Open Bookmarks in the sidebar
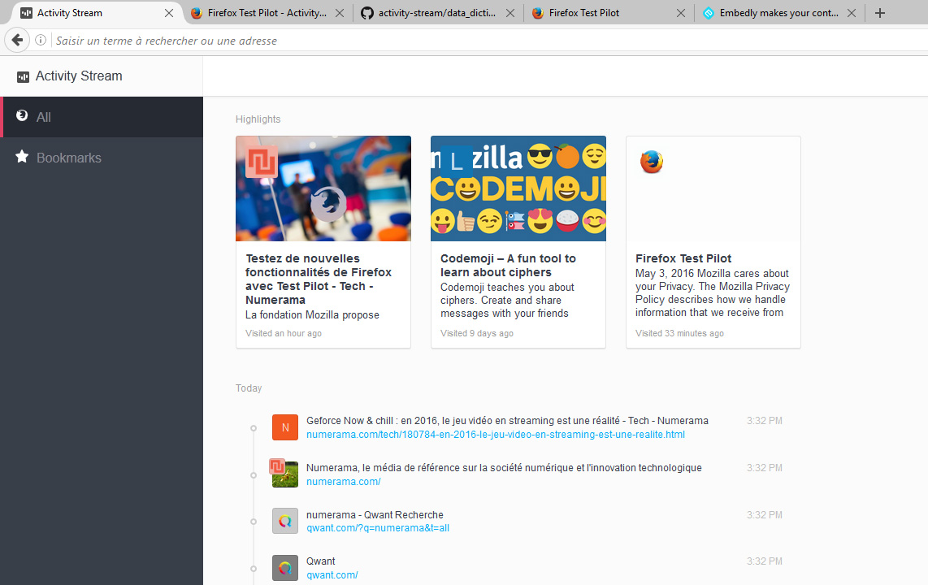The height and width of the screenshot is (585, 928). coord(102,158)
